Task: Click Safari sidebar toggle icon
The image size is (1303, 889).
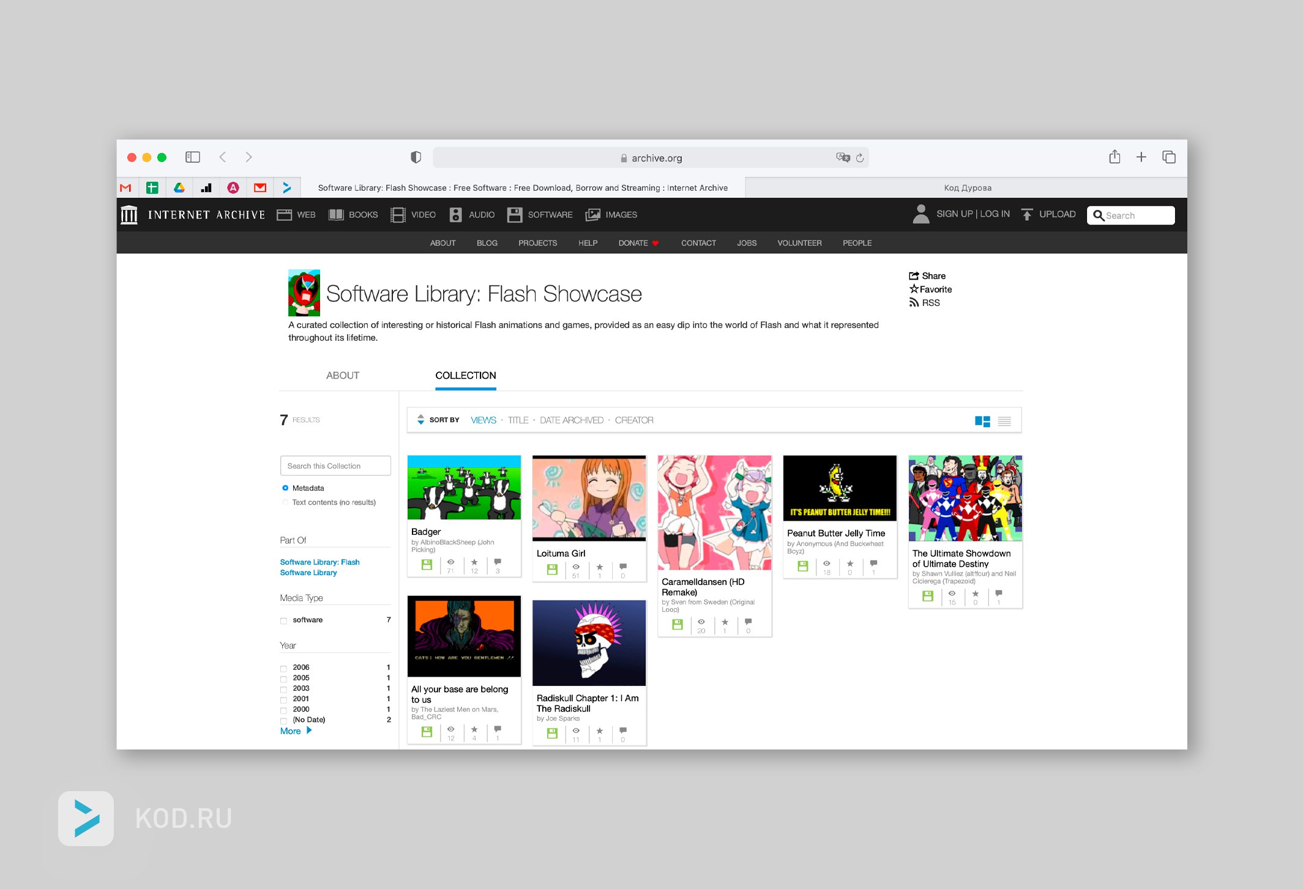Action: coord(193,157)
